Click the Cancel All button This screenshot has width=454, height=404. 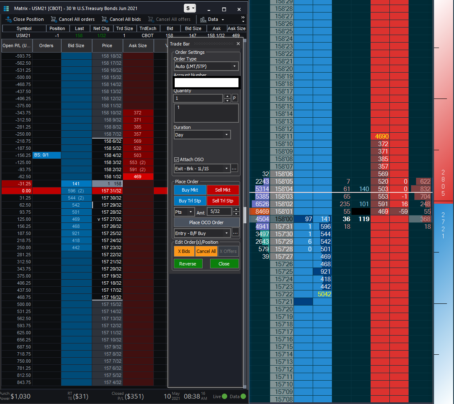(206, 251)
